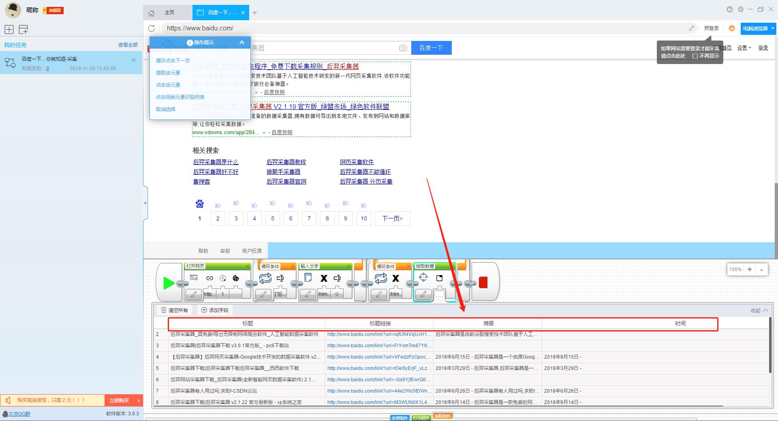
Task: Open help via the question mark icon
Action: (730, 9)
